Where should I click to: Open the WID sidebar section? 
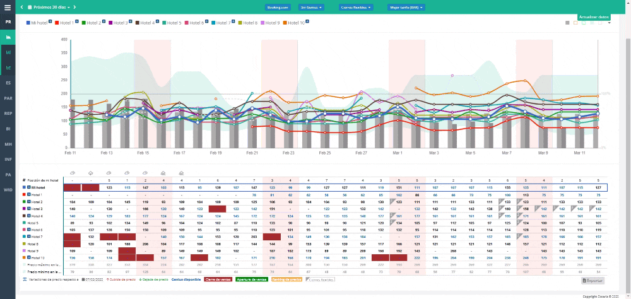coord(8,189)
